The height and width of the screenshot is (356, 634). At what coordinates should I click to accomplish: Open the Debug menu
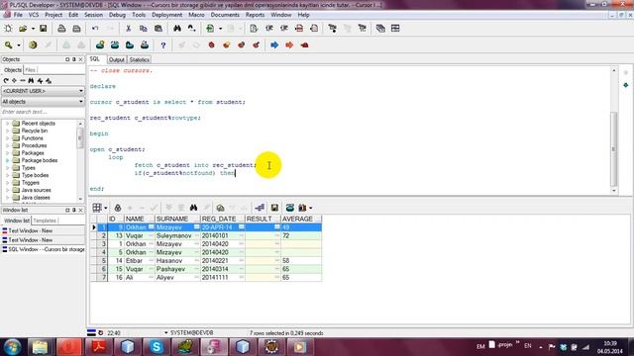(117, 15)
